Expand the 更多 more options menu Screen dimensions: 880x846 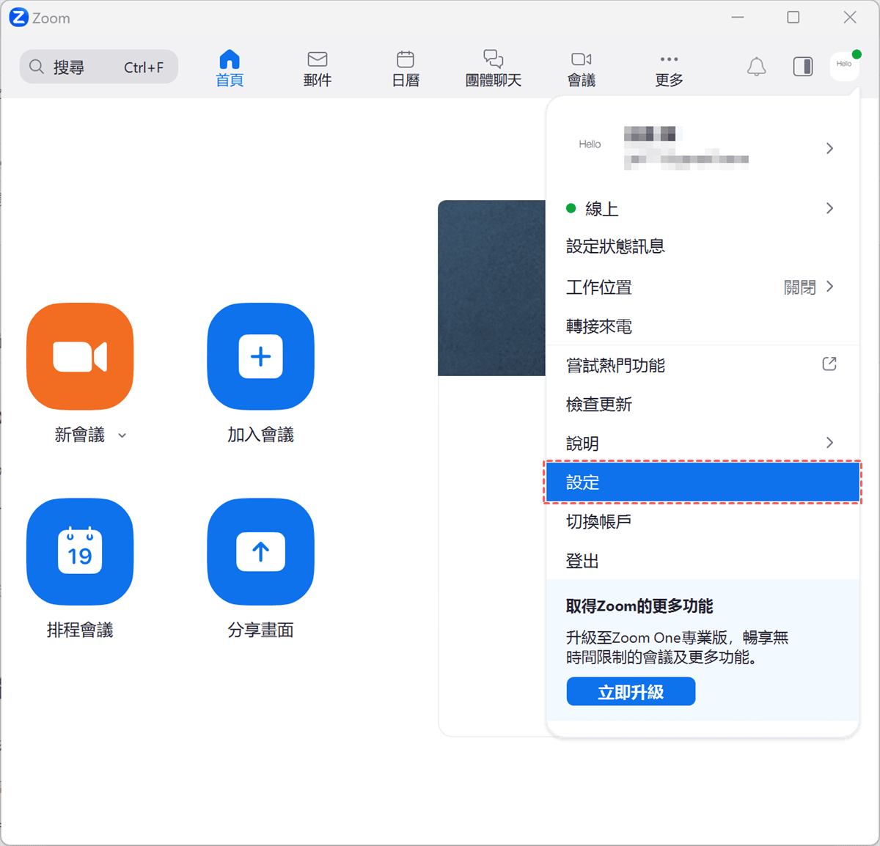pos(669,69)
